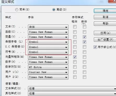
Task: Enable bold for 用户 1(1) row
Action: coord(75,72)
